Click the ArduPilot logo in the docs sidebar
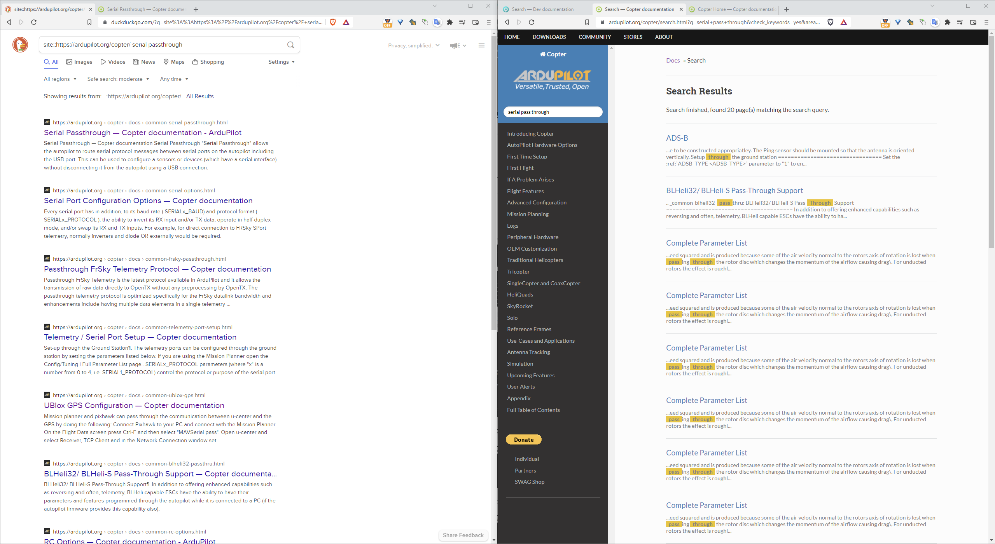The width and height of the screenshot is (995, 544). point(553,77)
